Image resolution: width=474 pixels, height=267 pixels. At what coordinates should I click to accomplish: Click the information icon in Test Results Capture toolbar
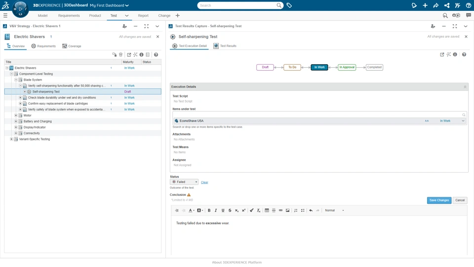point(455,54)
